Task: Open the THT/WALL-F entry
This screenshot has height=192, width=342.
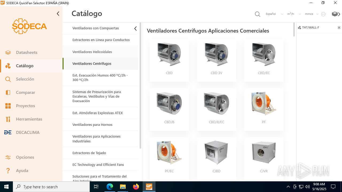Action: pos(310,28)
